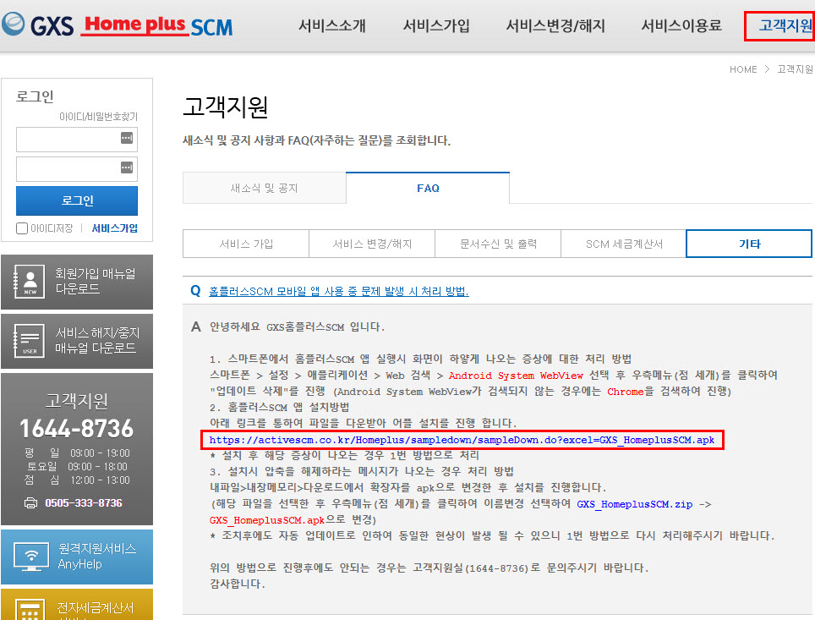
Task: Click the 평일 09:00 - 19:00 hours text
Action: click(x=77, y=453)
